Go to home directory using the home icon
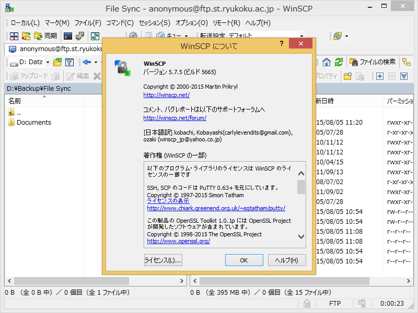This screenshot has width=418, height=313. coord(326,63)
